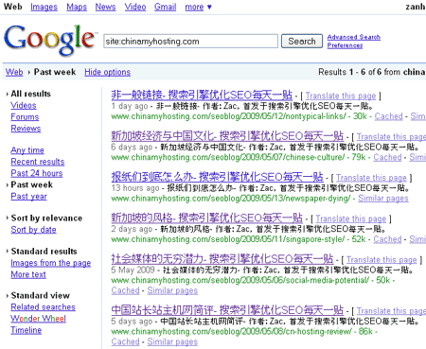Viewport: 426px width, 349px height.
Task: Open Similar pages under cn-hosting-review result
Action: (172, 341)
